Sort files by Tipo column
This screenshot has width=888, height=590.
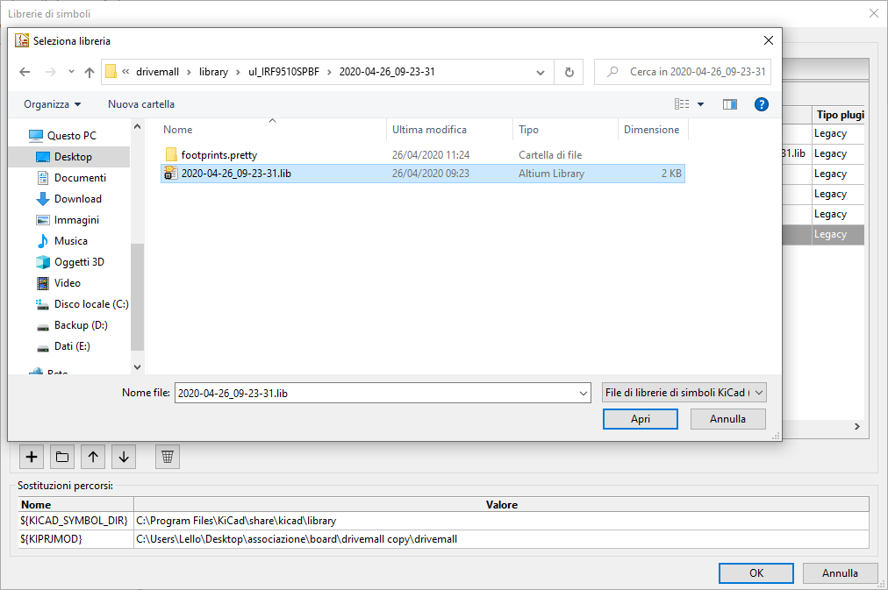528,130
